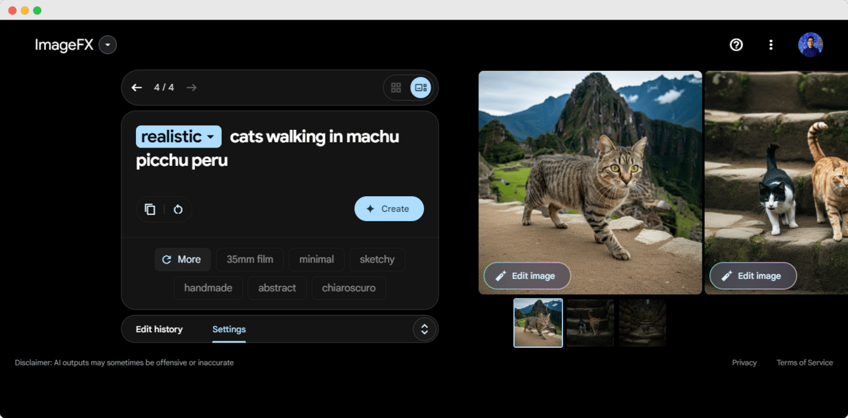Open the three-dot more options menu
Image resolution: width=848 pixels, height=418 pixels.
click(771, 45)
